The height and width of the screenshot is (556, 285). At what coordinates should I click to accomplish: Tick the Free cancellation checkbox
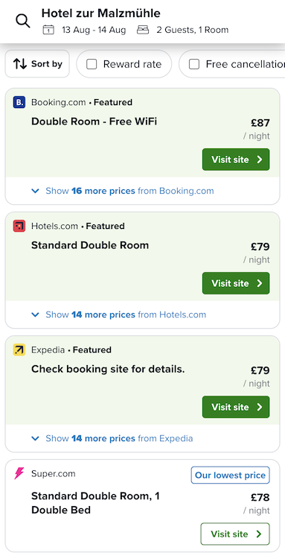click(x=194, y=64)
